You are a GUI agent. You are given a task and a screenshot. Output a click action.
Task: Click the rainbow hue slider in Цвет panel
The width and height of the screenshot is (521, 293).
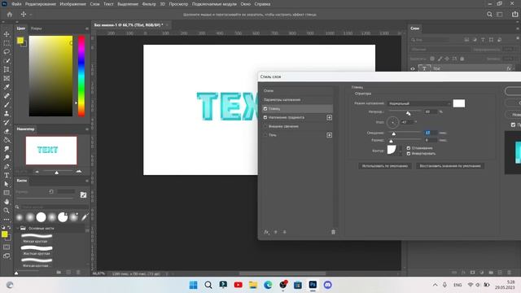point(81,76)
